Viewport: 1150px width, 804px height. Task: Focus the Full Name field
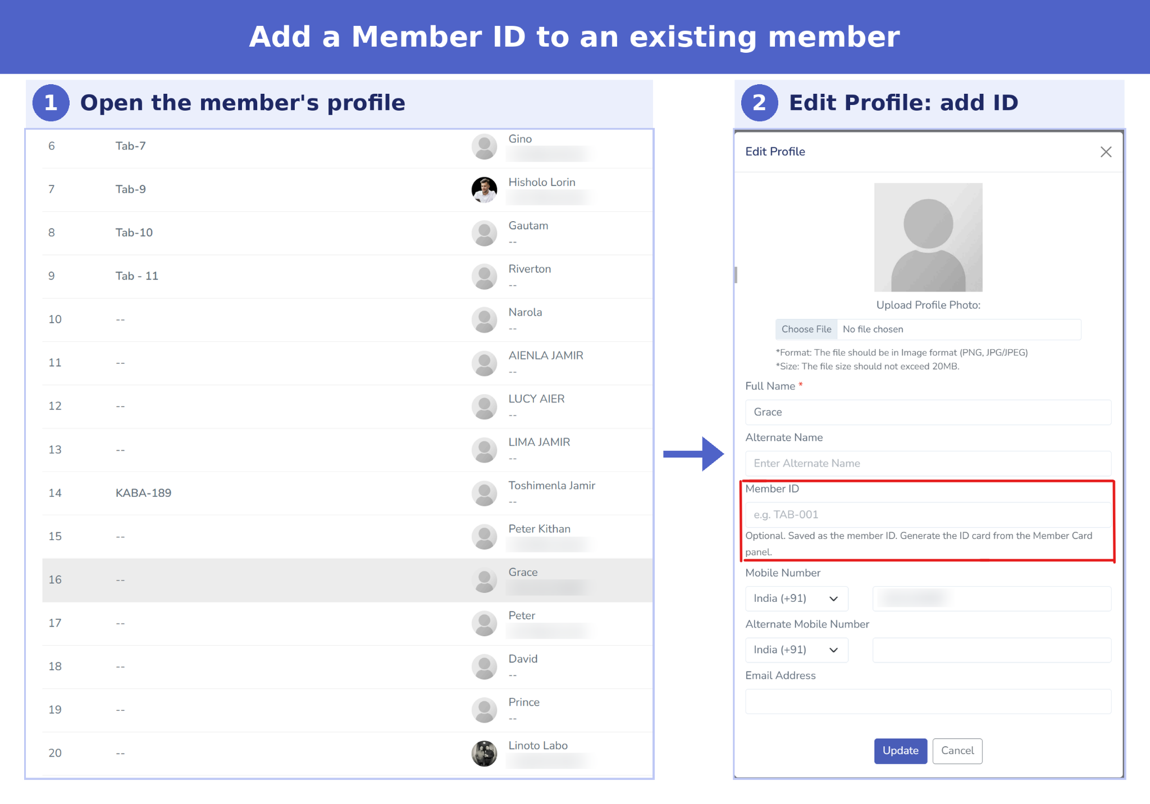coord(928,412)
